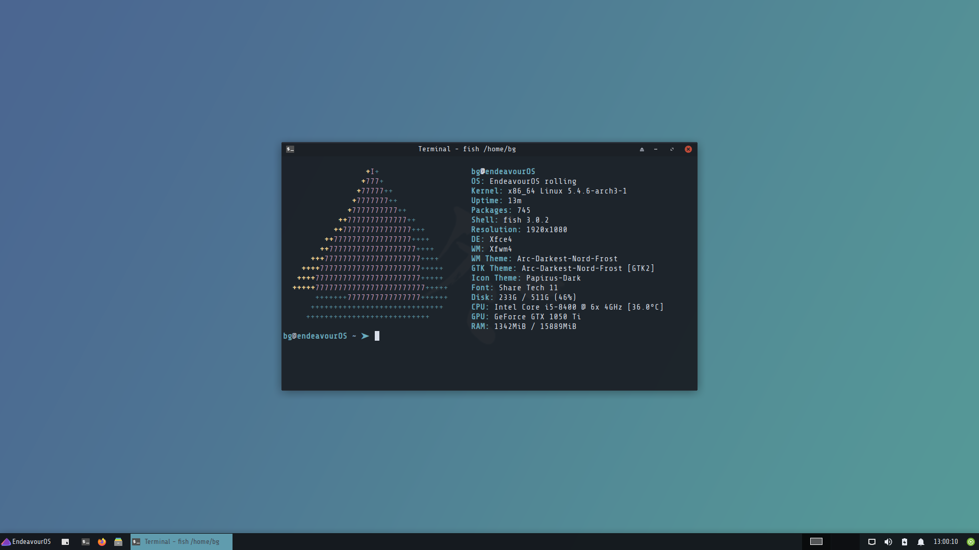Click the '+I+' top of the ASCII logo
Screen dimensions: 979x550
(372, 172)
